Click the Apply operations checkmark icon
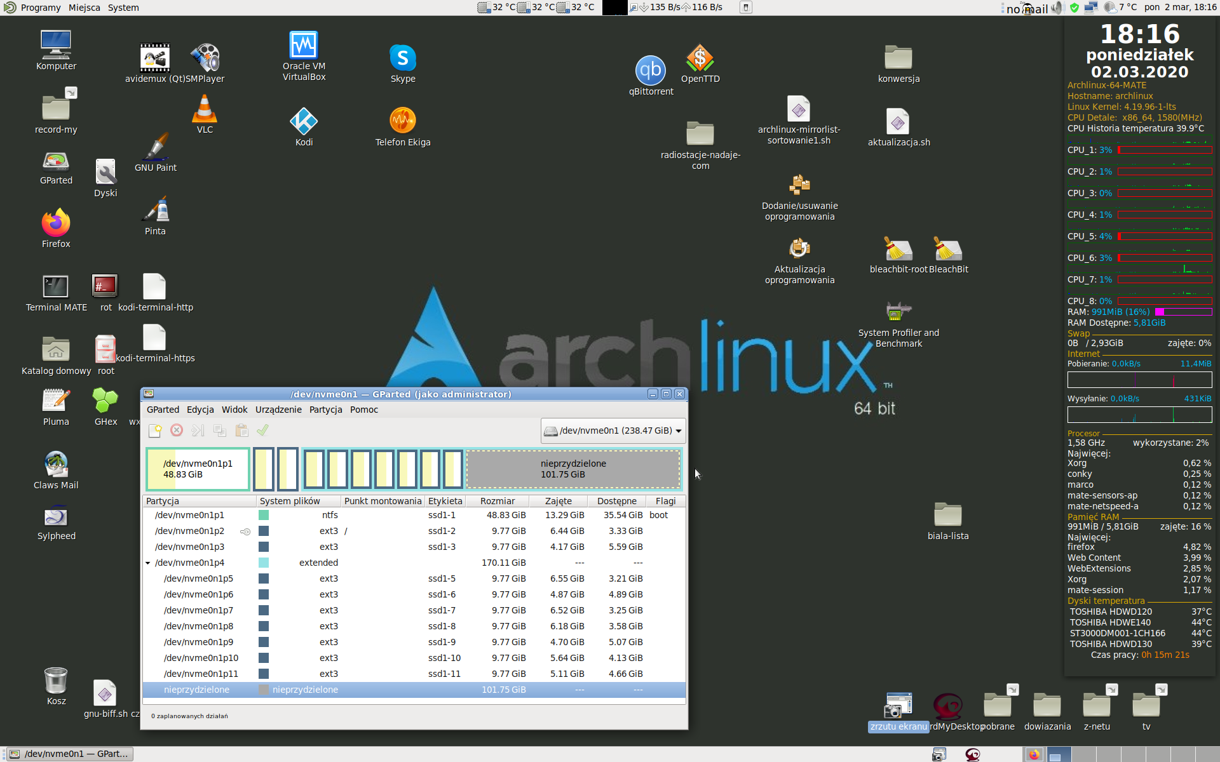The image size is (1220, 762). click(x=262, y=431)
